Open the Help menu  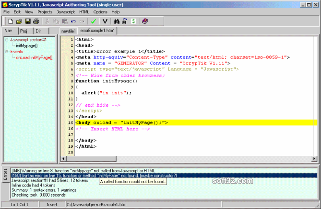[116, 12]
